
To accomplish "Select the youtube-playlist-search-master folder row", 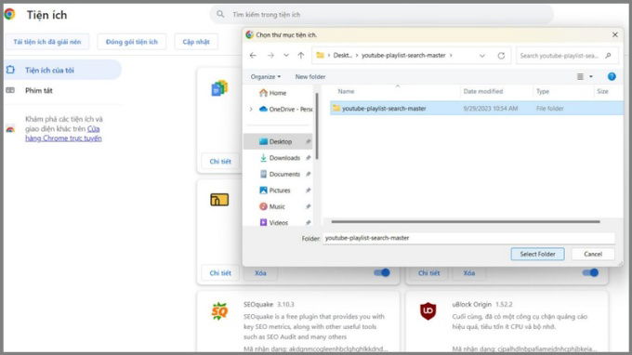I will 476,109.
